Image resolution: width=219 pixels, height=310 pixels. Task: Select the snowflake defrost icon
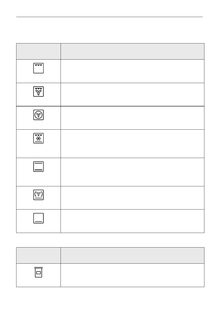point(38,138)
